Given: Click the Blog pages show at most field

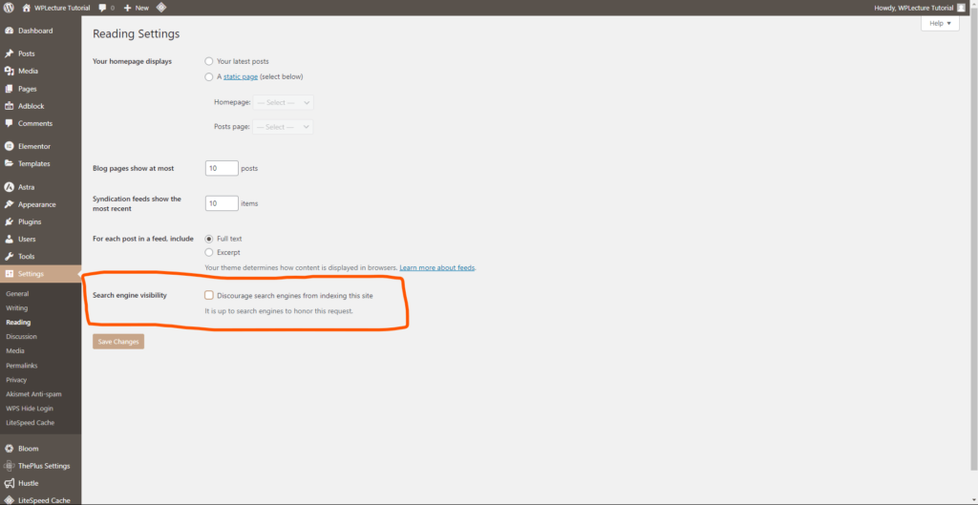Looking at the screenshot, I should (222, 168).
